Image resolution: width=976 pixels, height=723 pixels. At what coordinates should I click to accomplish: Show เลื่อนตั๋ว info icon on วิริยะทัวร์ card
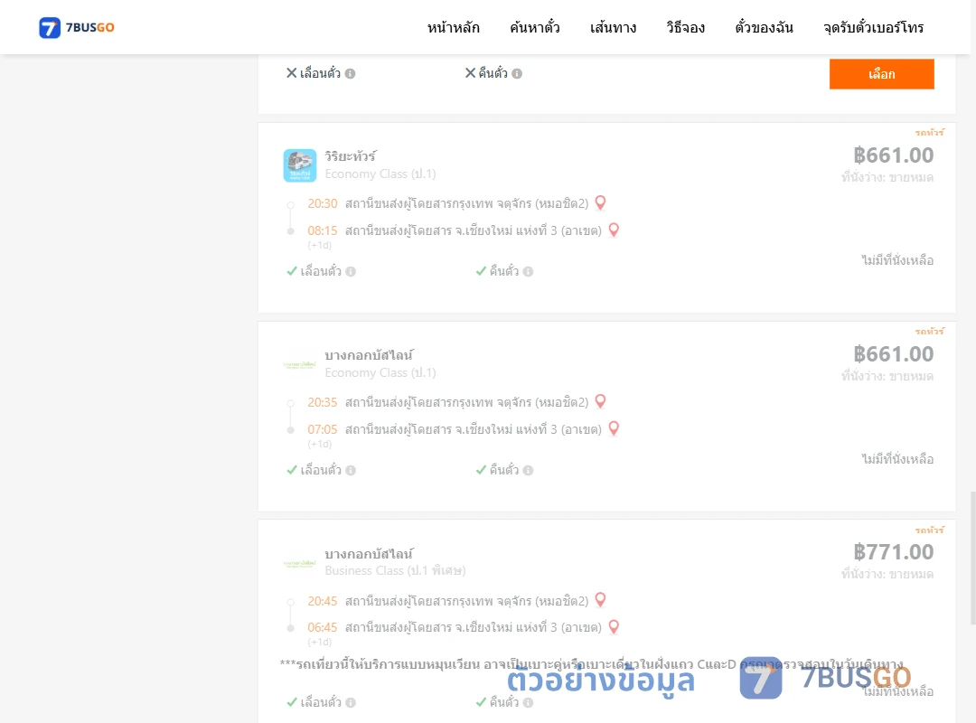pos(351,271)
